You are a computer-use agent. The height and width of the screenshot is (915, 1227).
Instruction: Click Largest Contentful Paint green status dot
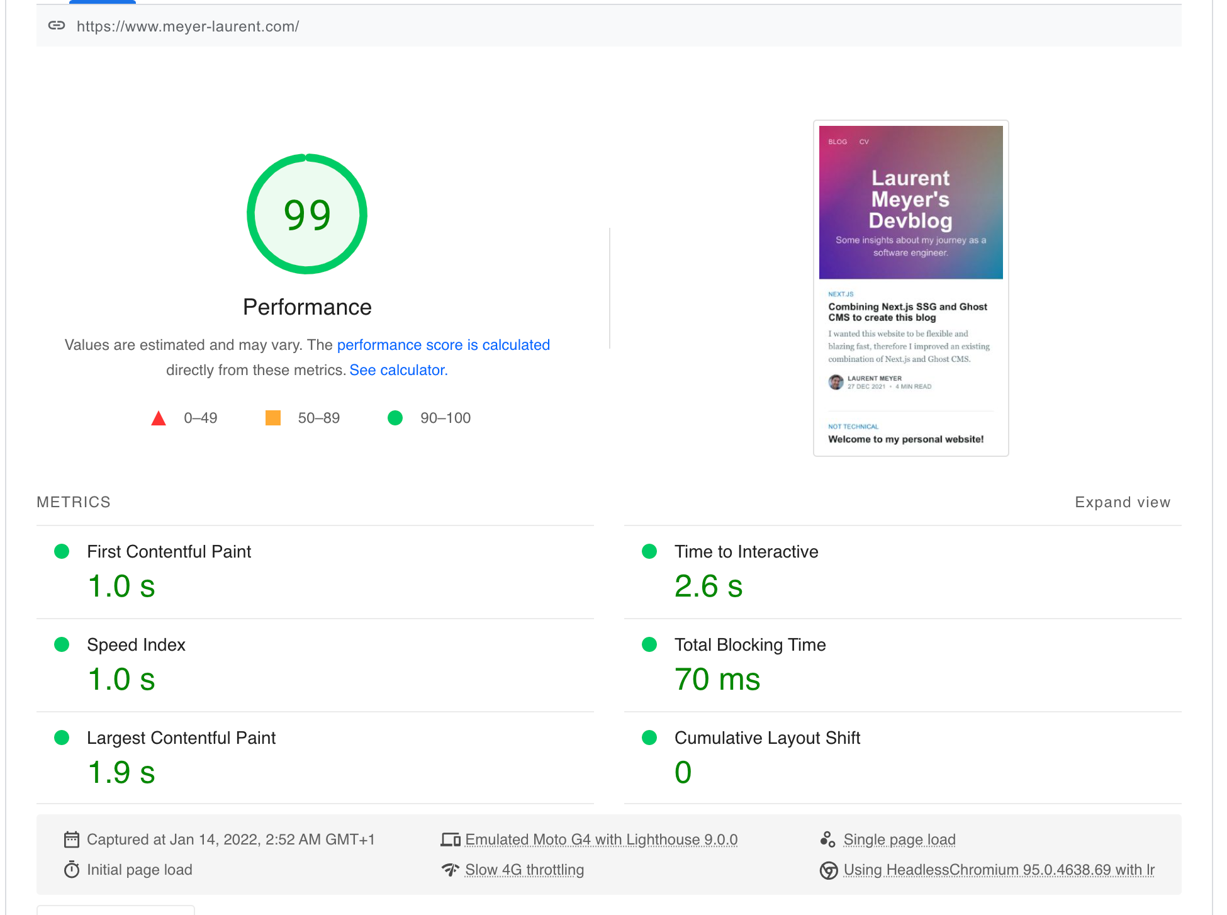62,738
